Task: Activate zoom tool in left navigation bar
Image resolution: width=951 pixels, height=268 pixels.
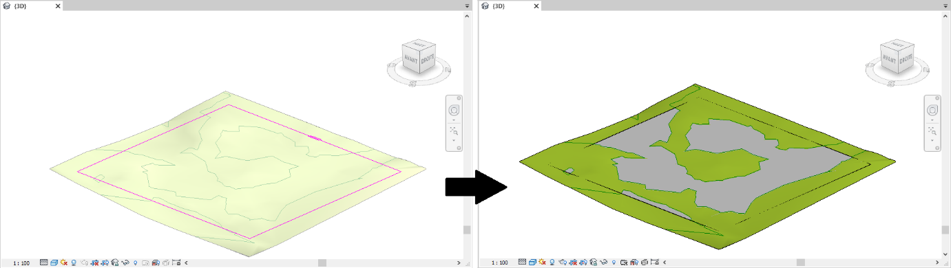Action: click(x=454, y=131)
